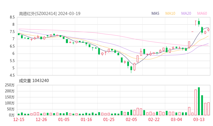Image resolution: width=213 pixels, height=126 pixels.
Task: Click the 02-05 date axis label
Action: pyautogui.click(x=131, y=120)
